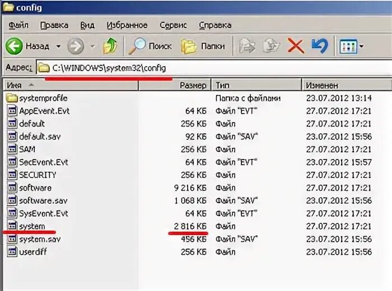
Task: Sort by the Тип column header
Action: pyautogui.click(x=256, y=86)
